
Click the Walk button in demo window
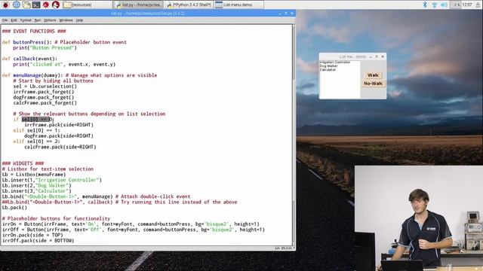coord(373,75)
